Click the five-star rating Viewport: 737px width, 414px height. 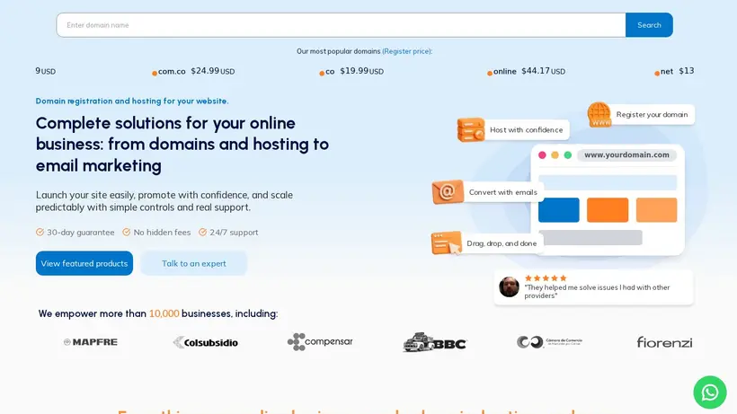pyautogui.click(x=546, y=277)
